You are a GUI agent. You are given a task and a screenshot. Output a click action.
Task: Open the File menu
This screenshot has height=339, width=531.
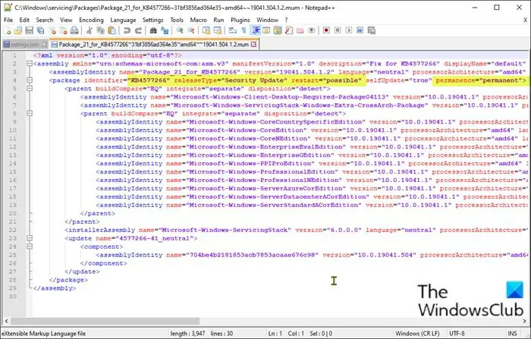8,20
